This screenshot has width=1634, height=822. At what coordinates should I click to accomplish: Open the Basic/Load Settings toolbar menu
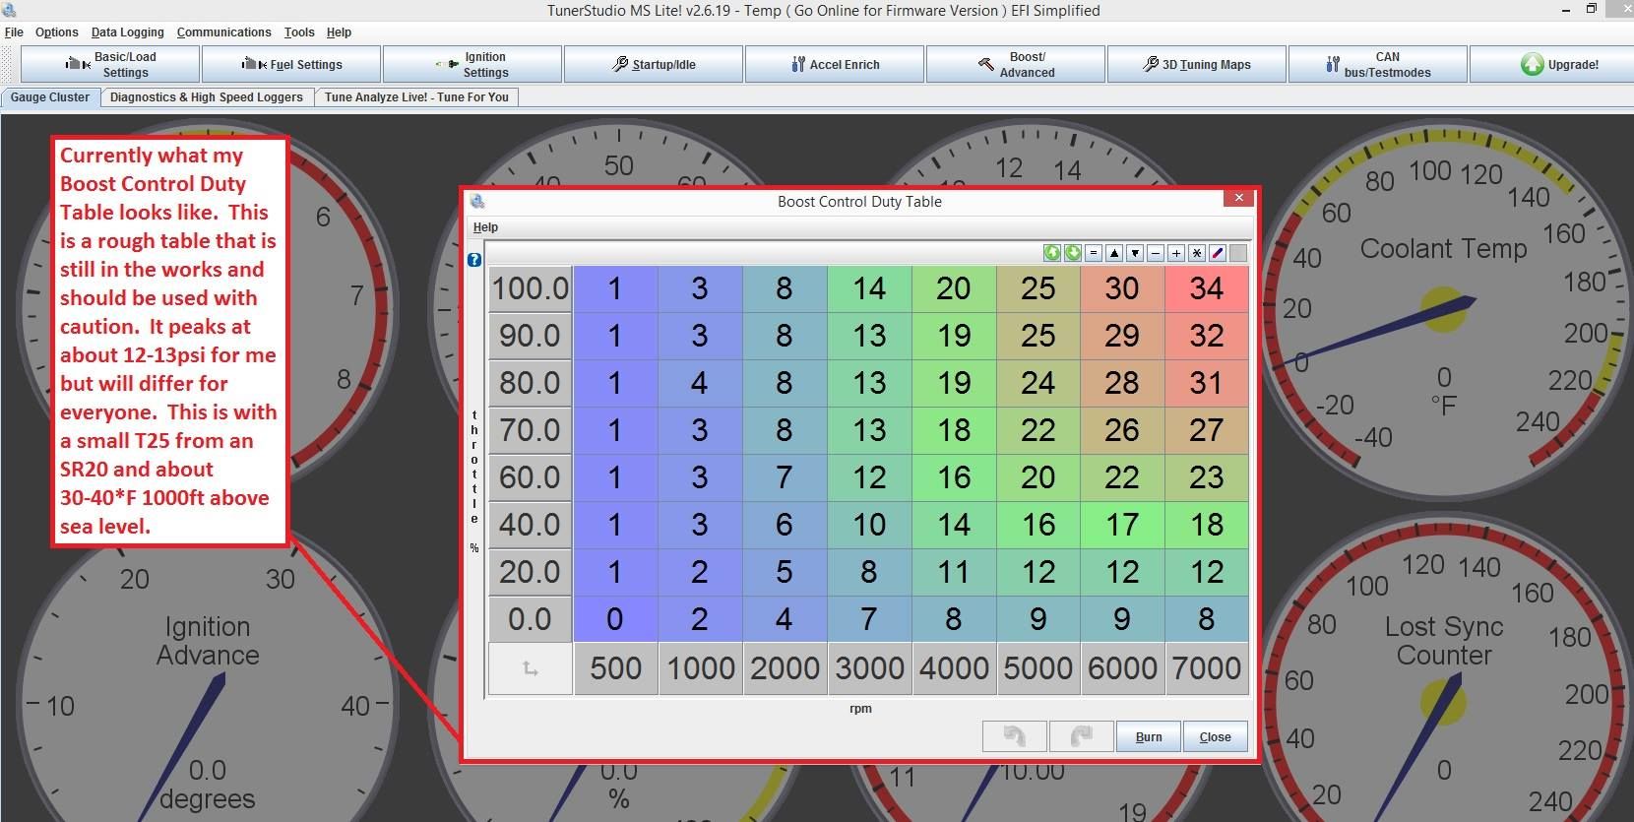110,65
